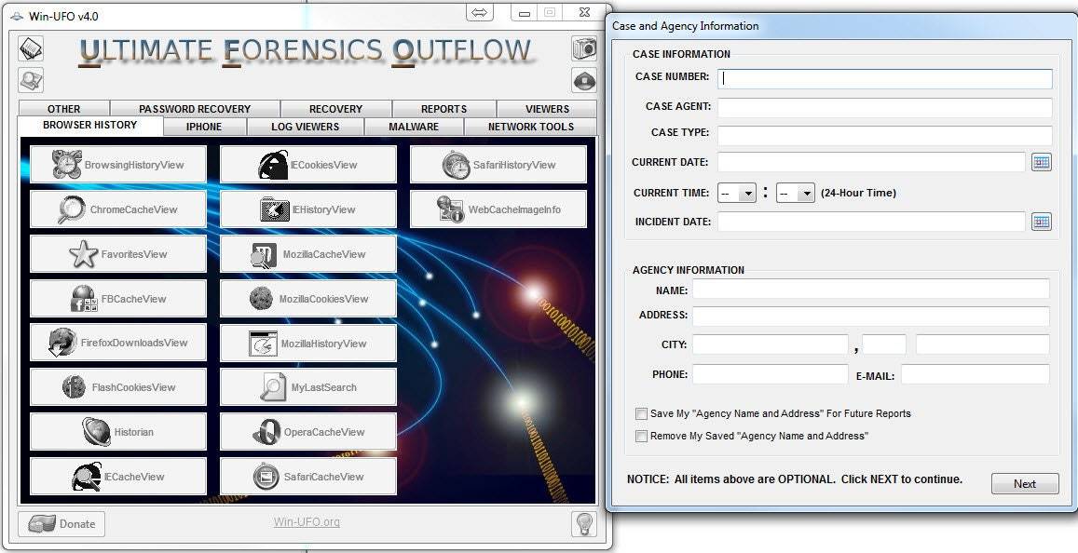This screenshot has height=553, width=1078.
Task: Select the IPHONE tab
Action: click(x=204, y=127)
